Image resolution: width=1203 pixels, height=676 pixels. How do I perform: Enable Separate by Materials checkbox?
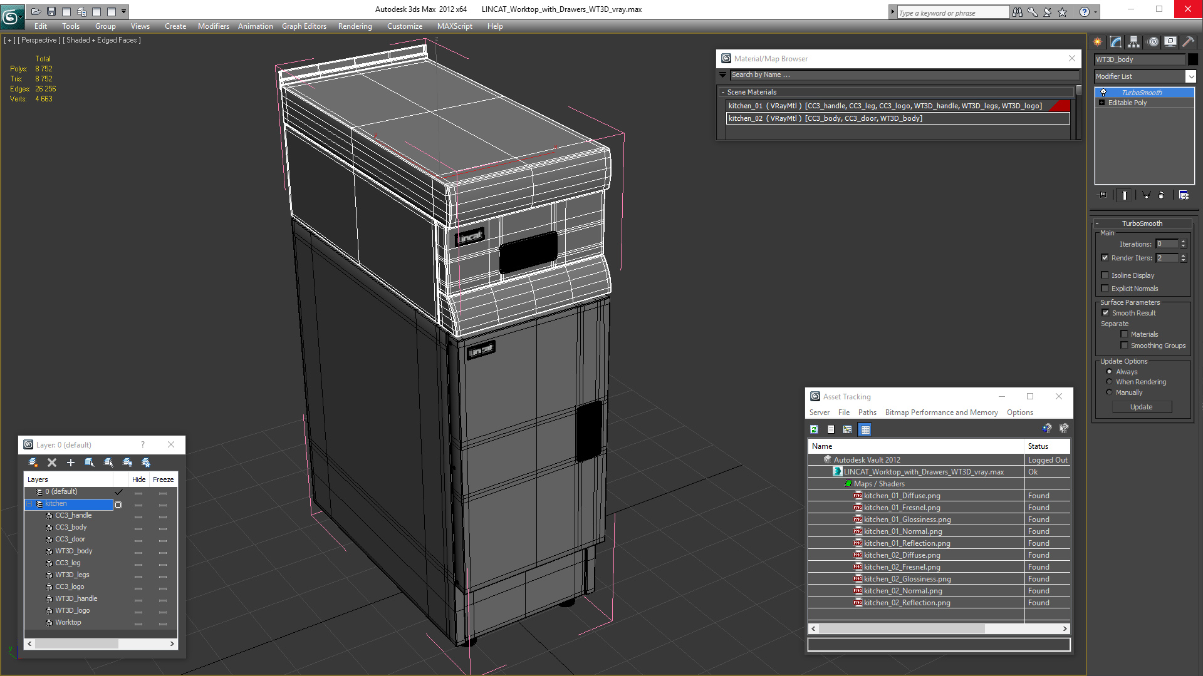(1124, 334)
